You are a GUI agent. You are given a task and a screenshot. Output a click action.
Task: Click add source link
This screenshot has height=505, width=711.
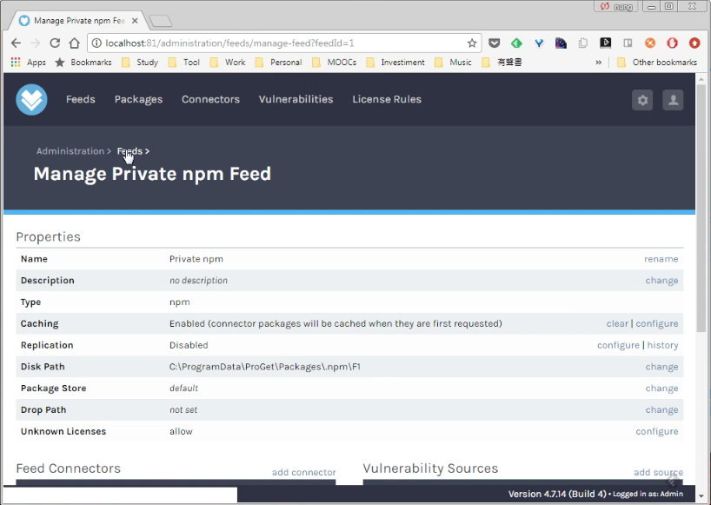pos(658,472)
